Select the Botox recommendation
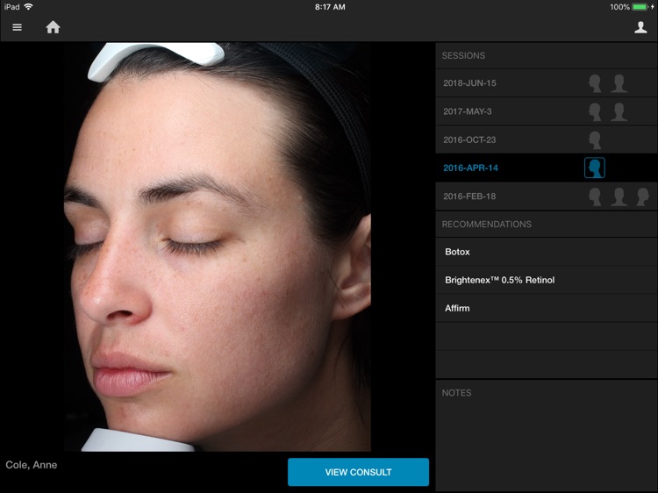This screenshot has height=493, width=658. pyautogui.click(x=547, y=252)
